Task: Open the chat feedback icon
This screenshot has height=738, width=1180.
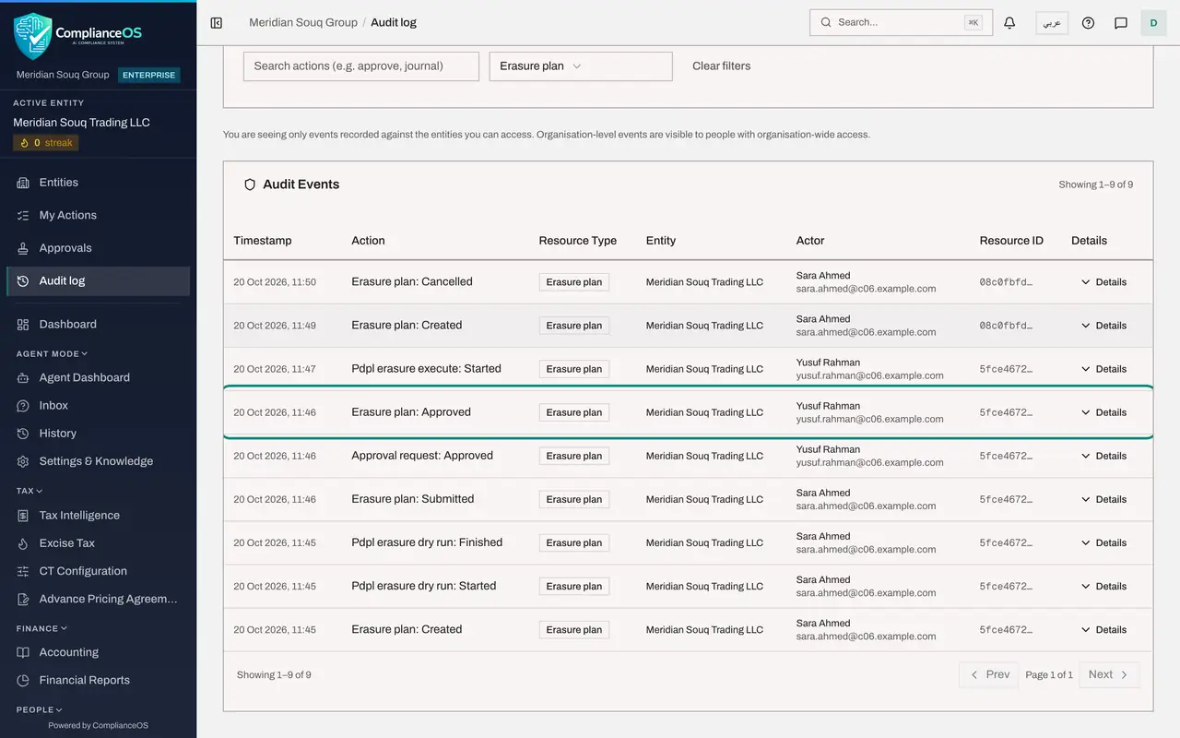Action: pos(1121,23)
